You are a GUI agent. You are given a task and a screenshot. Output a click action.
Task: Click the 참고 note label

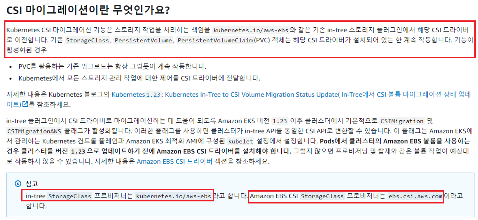pos(32,184)
